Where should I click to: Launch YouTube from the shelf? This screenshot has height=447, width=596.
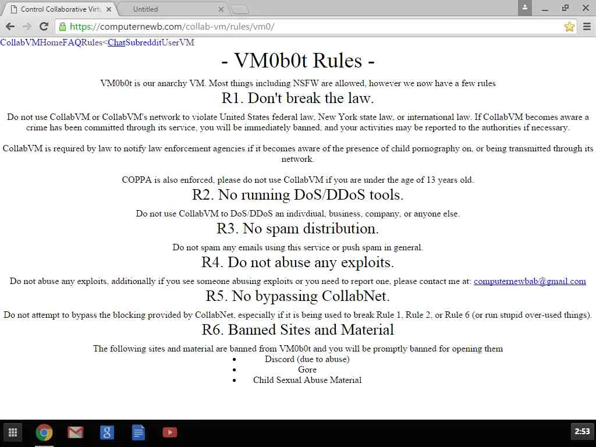point(169,432)
